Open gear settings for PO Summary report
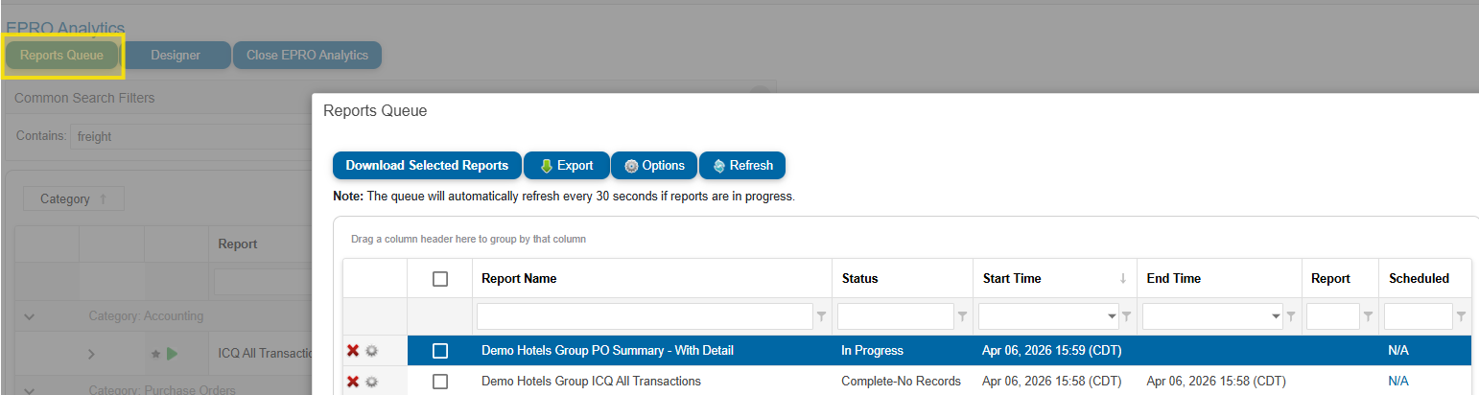The image size is (1479, 395). 371,351
